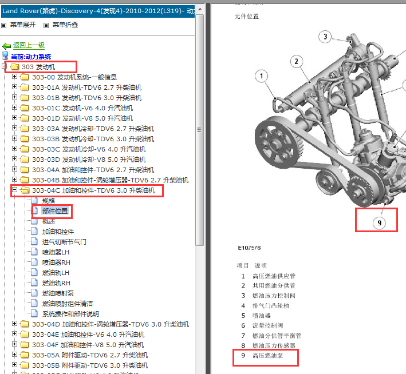Screen dimensions: 406x374
Task: Open the 系统操作和部件说明 document
Action: tap(70, 314)
